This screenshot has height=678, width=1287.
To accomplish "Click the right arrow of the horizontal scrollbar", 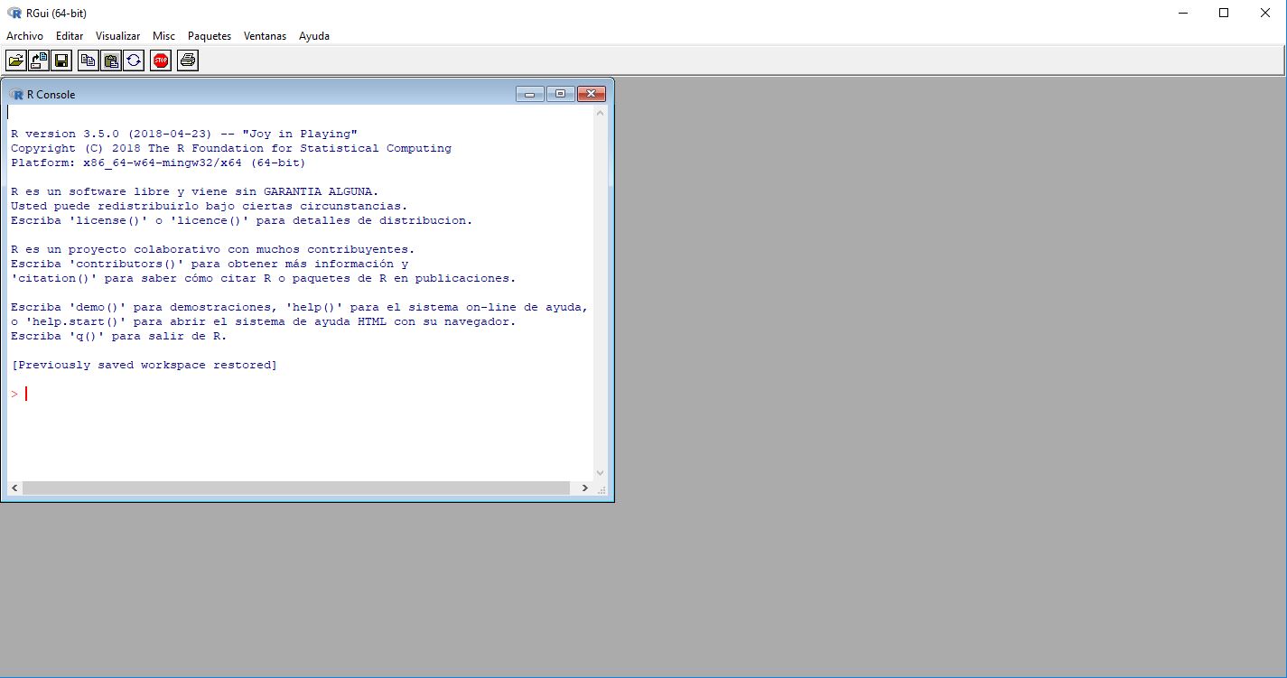I will click(585, 488).
